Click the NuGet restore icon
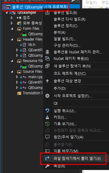 [47, 58]
